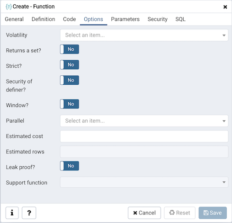Select the Options tab
The height and width of the screenshot is (223, 232).
pos(93,19)
